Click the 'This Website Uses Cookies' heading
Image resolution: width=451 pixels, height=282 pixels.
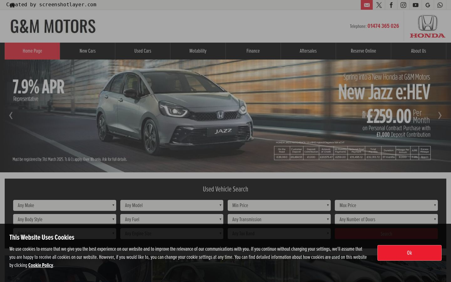(x=42, y=238)
